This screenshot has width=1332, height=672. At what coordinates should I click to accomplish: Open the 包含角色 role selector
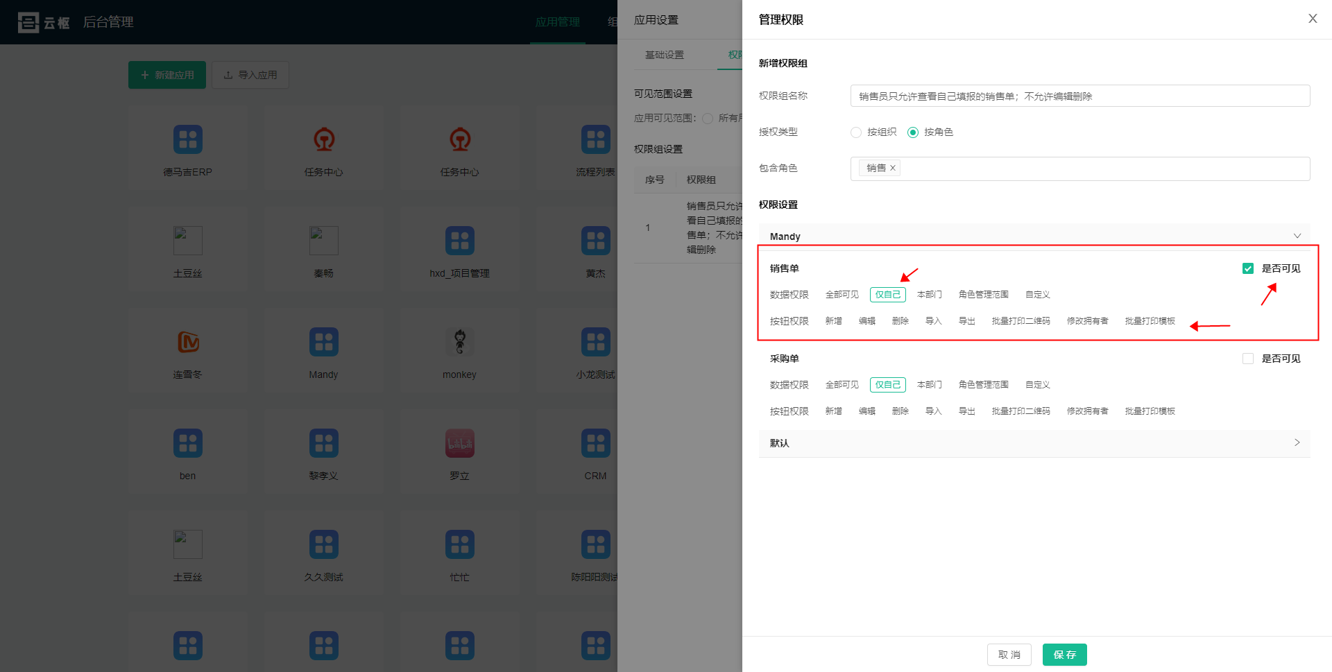tap(1080, 169)
